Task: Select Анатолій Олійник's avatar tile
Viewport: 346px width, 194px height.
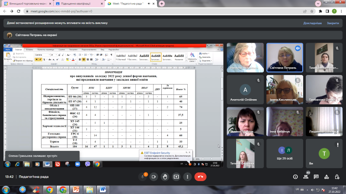Action: pos(245,90)
